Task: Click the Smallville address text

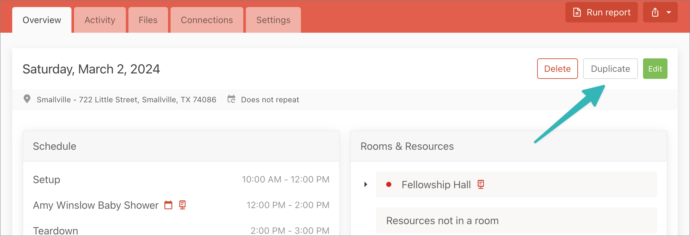Action: [x=126, y=100]
